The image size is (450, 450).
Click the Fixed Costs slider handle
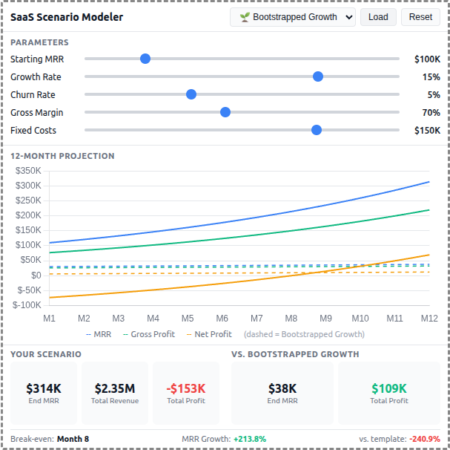317,130
